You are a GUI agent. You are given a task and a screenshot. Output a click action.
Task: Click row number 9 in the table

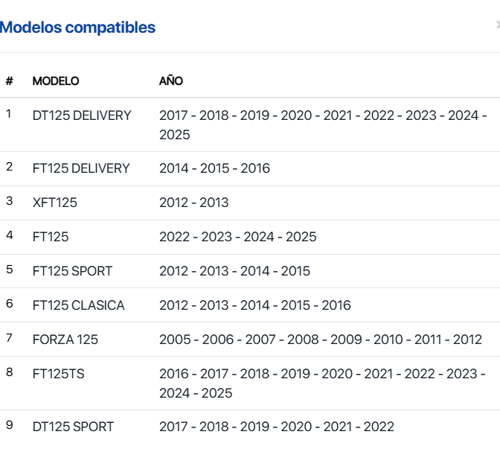(10, 425)
